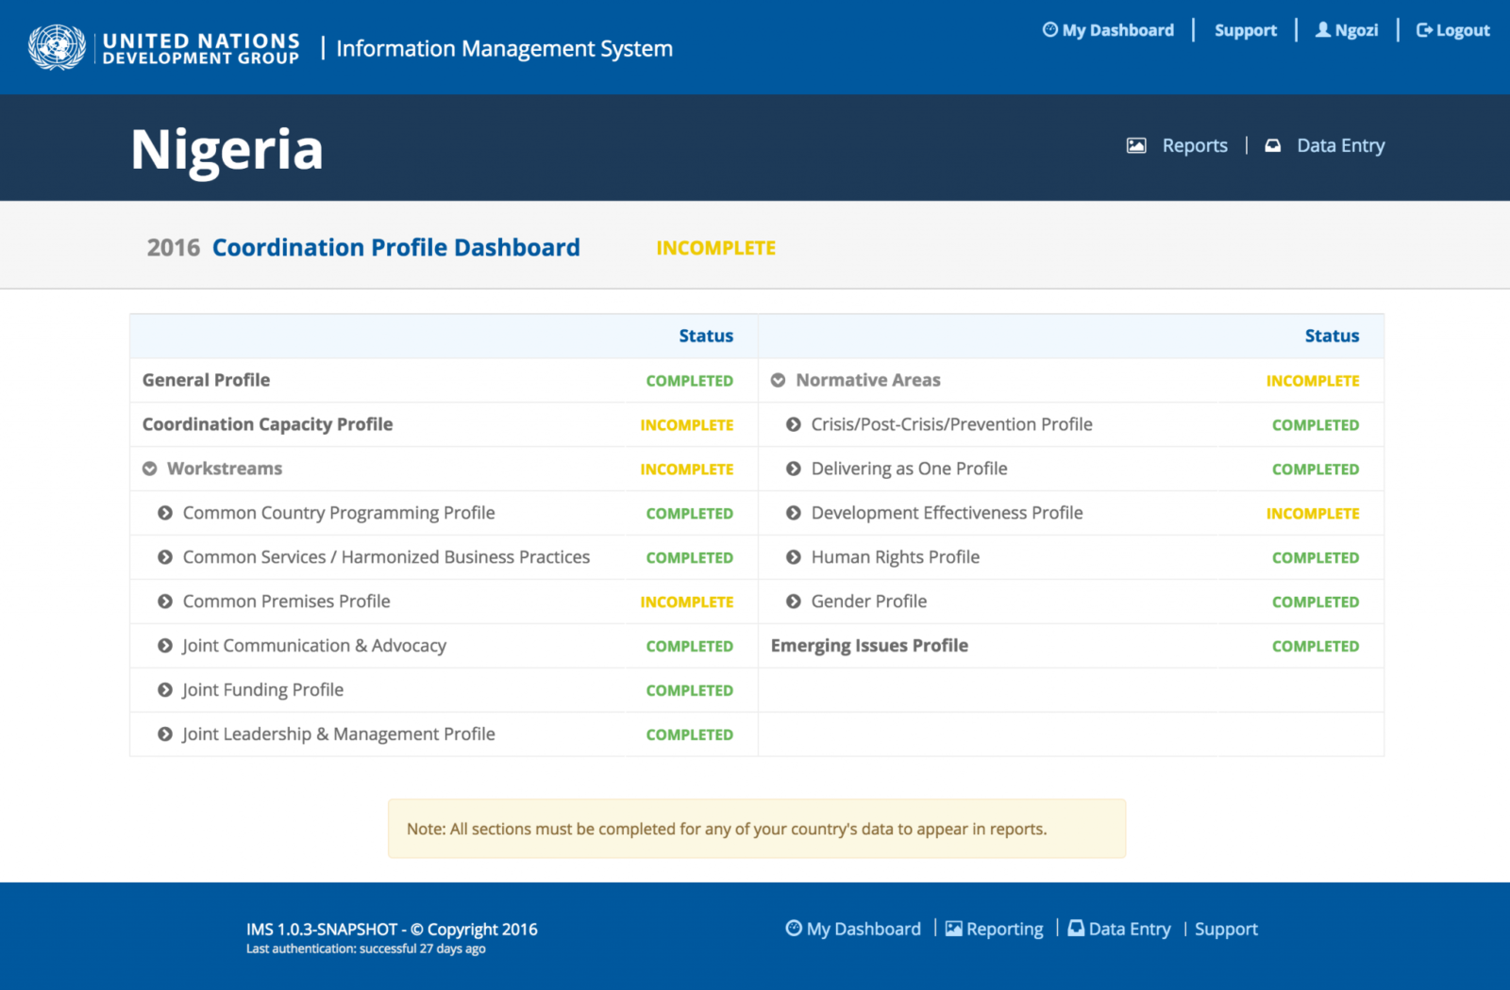Open Common Services / Harmonized Business Practices link

[386, 557]
